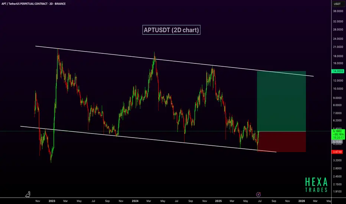This screenshot has width=346, height=204.
Task: Click the 8.0000 price axis label
Action: (338, 105)
